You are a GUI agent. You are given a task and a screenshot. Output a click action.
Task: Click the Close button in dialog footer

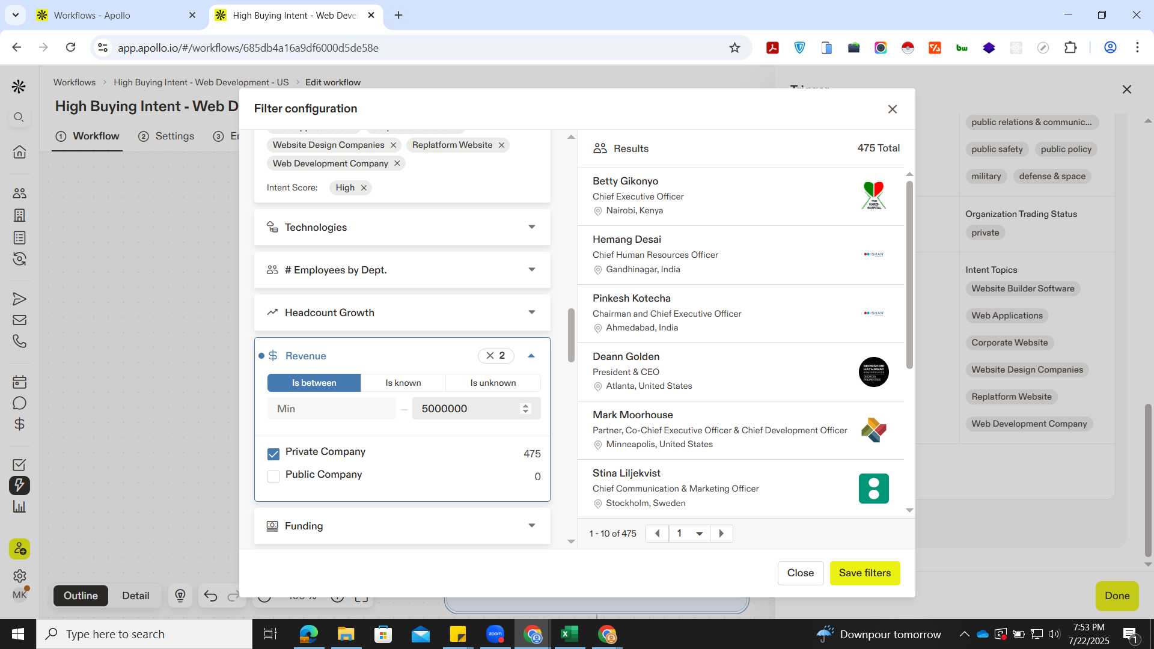coord(801,573)
